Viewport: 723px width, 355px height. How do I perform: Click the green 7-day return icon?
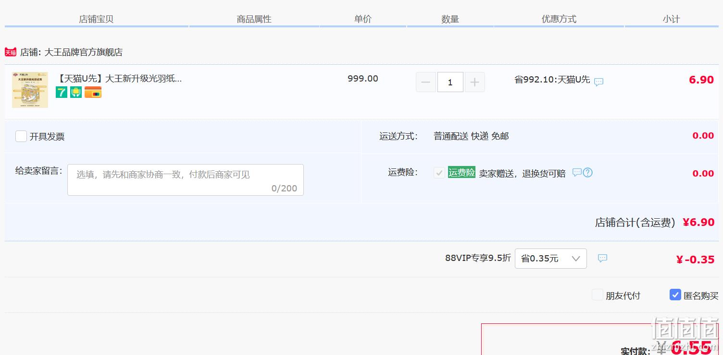(62, 92)
